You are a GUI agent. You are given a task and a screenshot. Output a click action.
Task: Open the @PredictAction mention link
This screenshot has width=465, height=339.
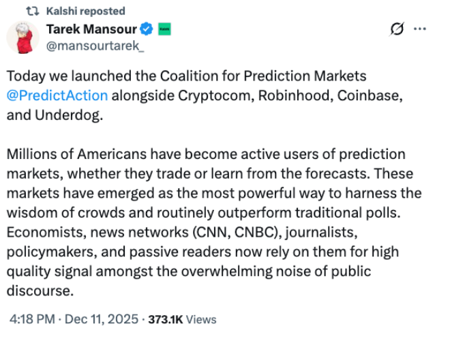pyautogui.click(x=57, y=96)
